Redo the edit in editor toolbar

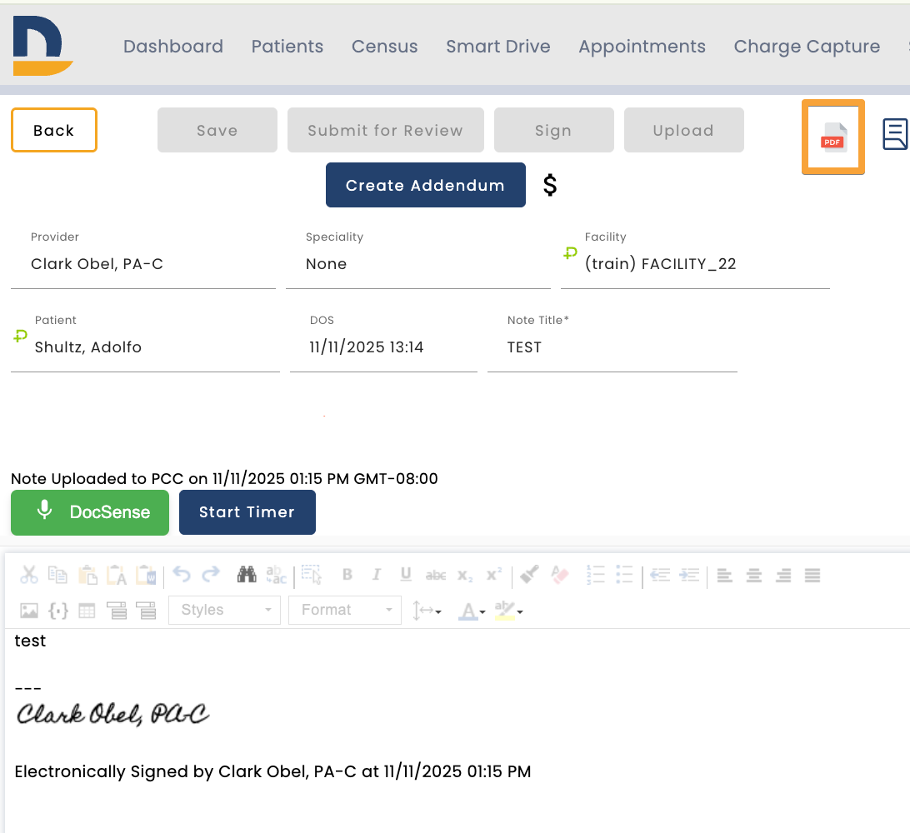211,575
